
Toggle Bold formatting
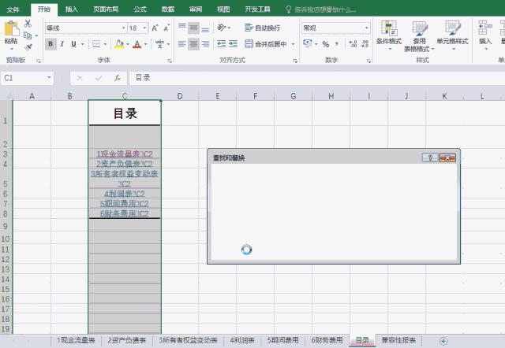coord(50,44)
